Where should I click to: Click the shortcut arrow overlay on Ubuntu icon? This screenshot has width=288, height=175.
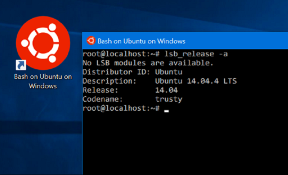coord(21,65)
